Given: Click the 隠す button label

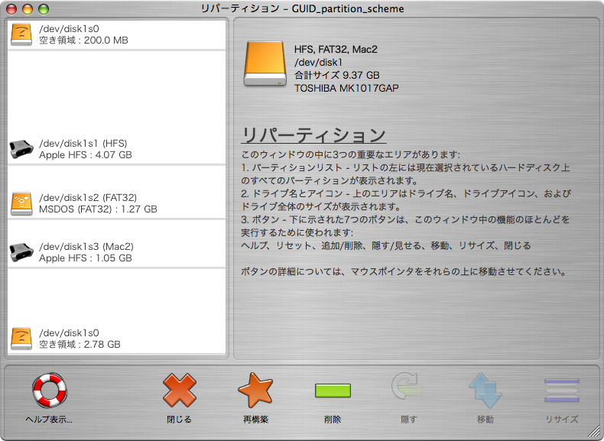Looking at the screenshot, I should click(408, 419).
